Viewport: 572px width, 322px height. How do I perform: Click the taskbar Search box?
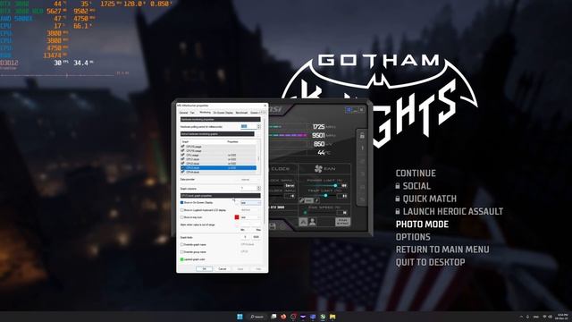point(257,317)
